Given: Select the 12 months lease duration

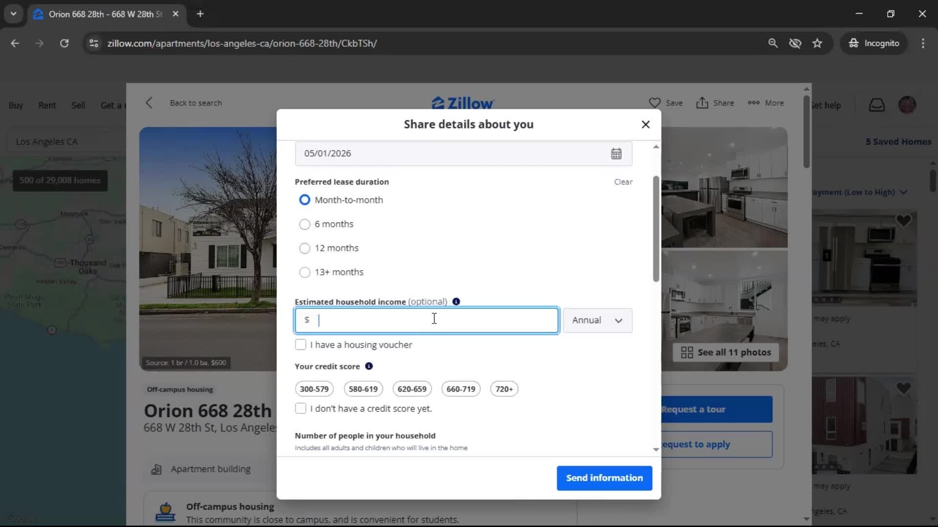Looking at the screenshot, I should pos(304,248).
